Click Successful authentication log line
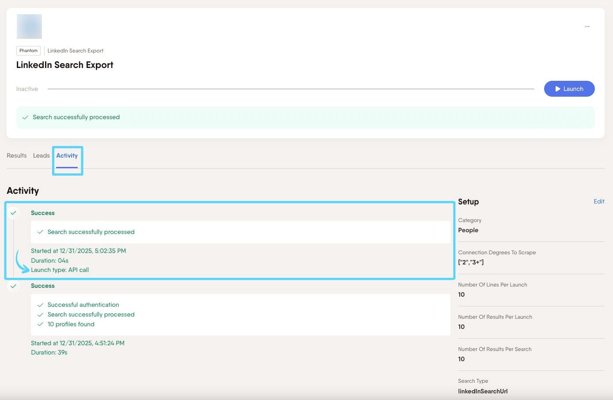The height and width of the screenshot is (400, 613). [83, 305]
